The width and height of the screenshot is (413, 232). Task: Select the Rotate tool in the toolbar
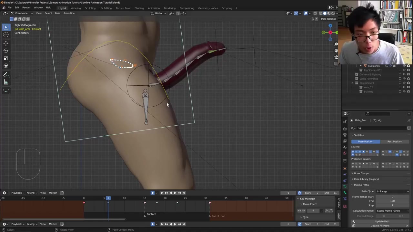6,51
